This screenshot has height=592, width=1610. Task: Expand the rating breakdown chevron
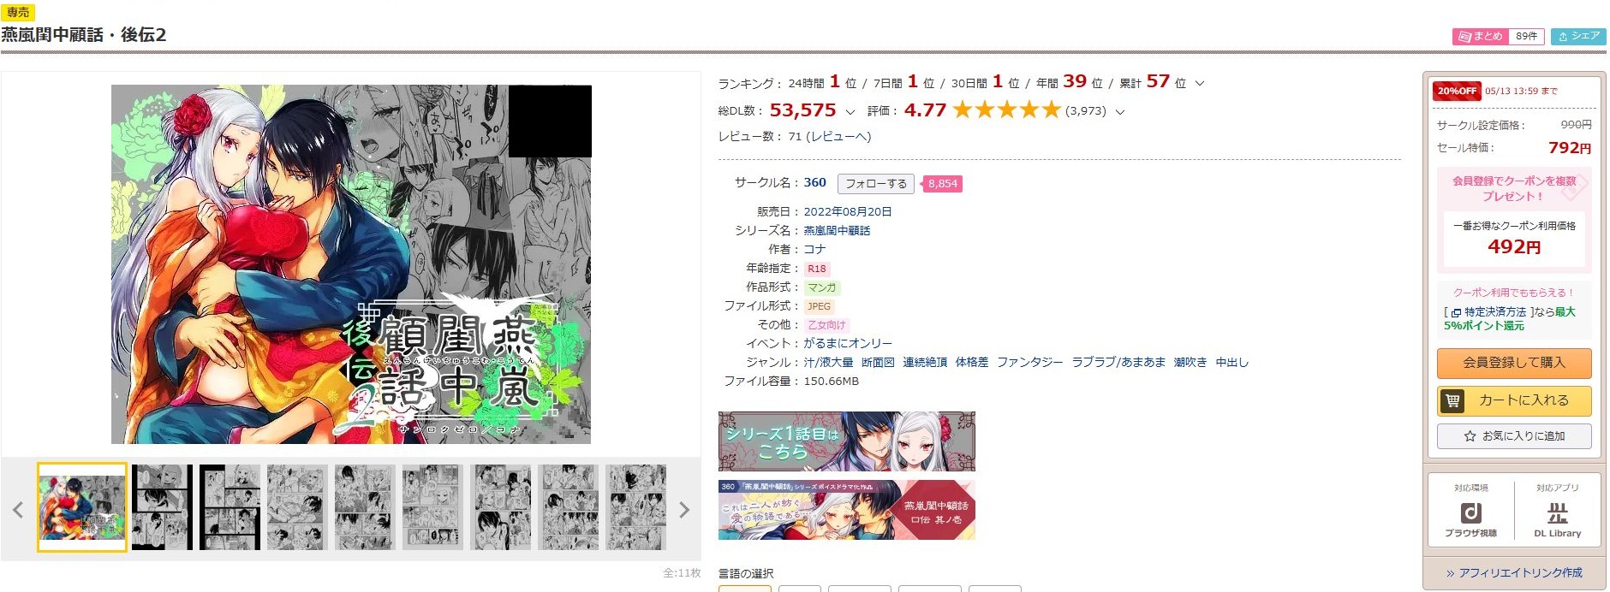coord(1120,112)
